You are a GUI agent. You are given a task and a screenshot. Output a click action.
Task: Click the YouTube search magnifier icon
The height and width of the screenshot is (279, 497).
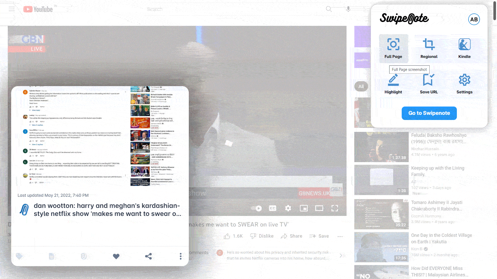tap(329, 9)
